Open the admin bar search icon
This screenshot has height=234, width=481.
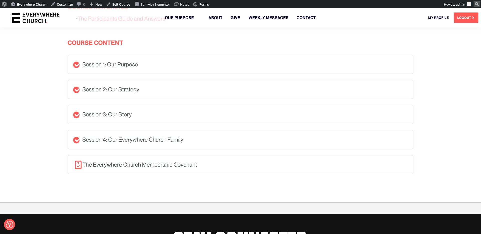477,4
